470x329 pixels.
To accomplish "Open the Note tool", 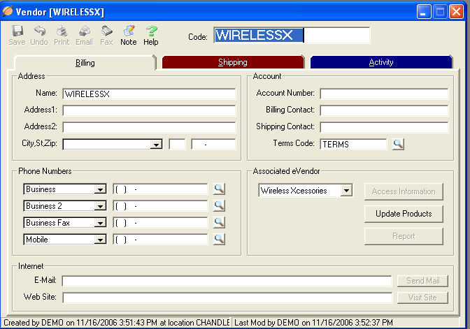I will pos(129,36).
